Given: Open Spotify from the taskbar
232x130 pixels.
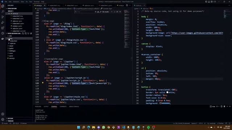Looking at the screenshot, I should [x=148, y=127].
